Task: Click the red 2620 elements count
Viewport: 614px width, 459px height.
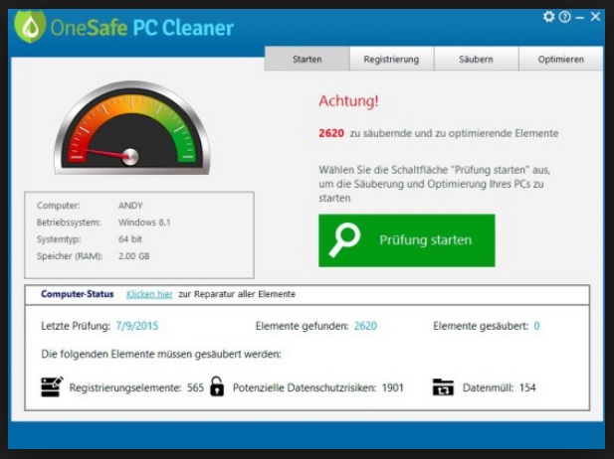Action: [x=331, y=133]
